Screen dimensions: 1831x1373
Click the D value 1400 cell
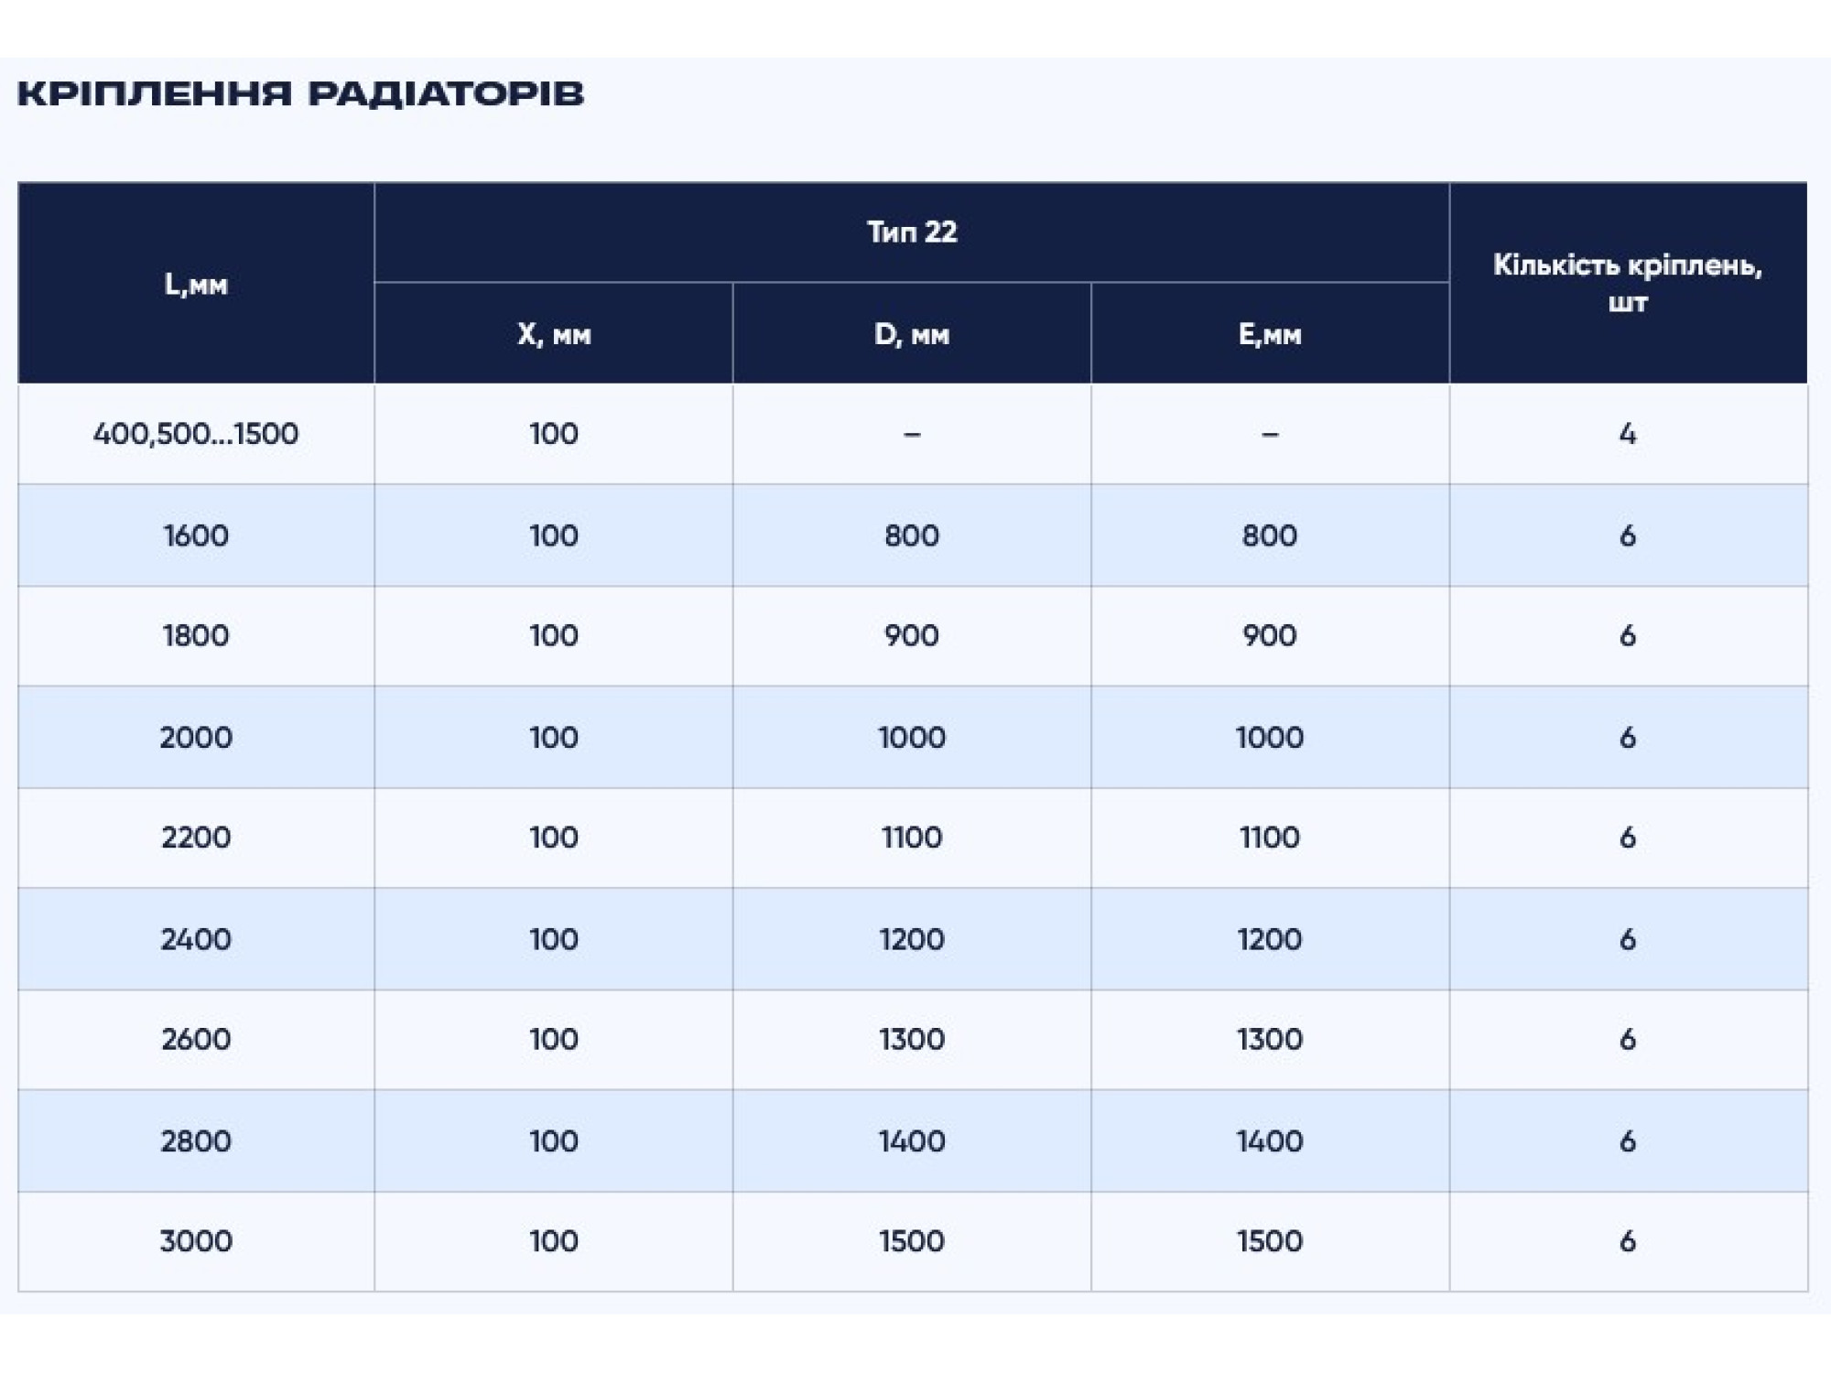point(912,1141)
